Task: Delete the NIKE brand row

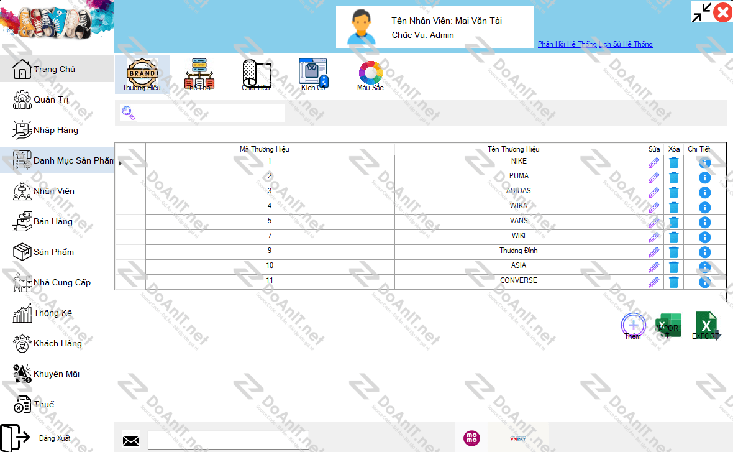Action: tap(673, 163)
